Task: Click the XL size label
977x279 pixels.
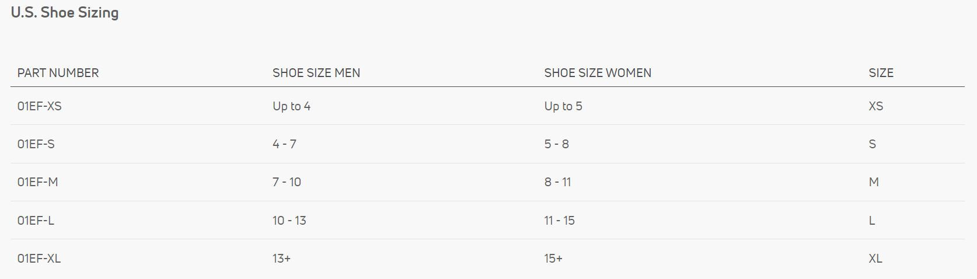Action: coord(875,259)
